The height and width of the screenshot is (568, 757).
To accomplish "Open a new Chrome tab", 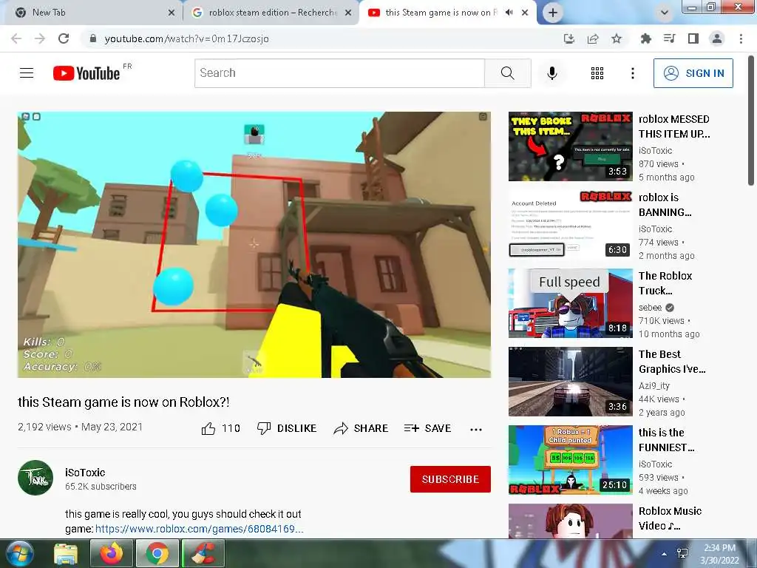I will point(553,13).
